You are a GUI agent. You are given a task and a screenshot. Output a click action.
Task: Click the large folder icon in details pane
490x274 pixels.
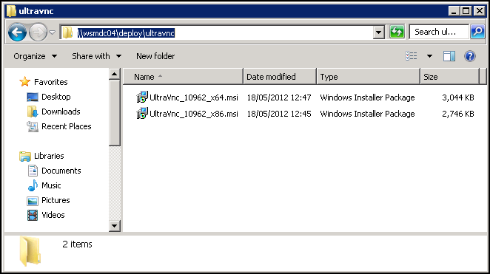[30, 251]
